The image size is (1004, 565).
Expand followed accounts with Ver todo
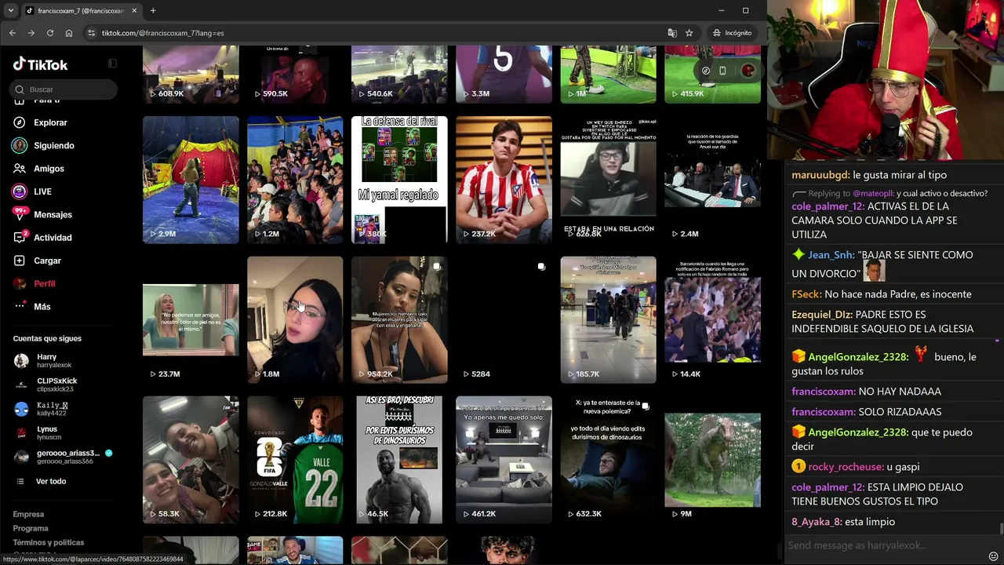tap(50, 481)
